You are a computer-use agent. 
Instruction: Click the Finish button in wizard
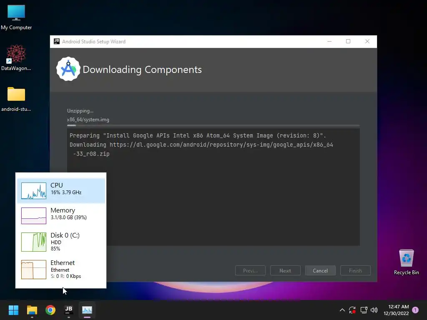[355, 270]
